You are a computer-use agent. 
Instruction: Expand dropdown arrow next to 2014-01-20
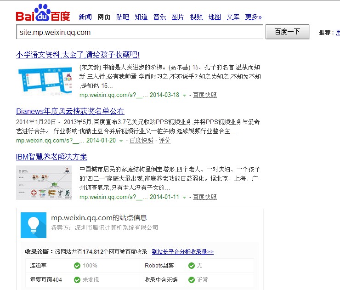tap(121, 141)
